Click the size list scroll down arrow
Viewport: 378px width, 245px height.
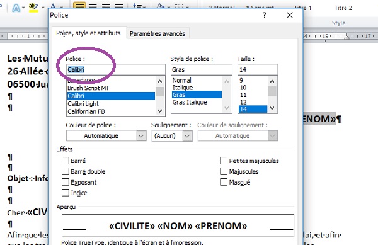tap(272, 108)
